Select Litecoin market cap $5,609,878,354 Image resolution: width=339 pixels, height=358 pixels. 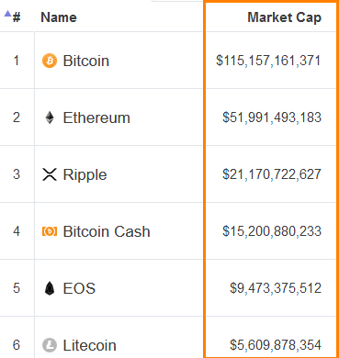coord(276,345)
